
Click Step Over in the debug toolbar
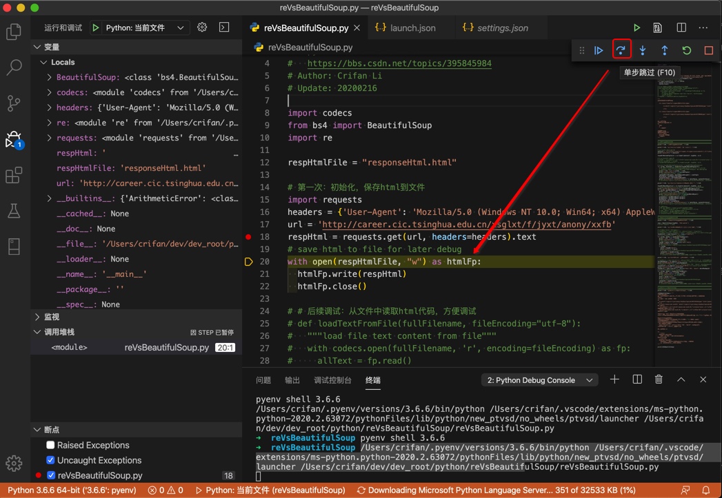point(621,50)
